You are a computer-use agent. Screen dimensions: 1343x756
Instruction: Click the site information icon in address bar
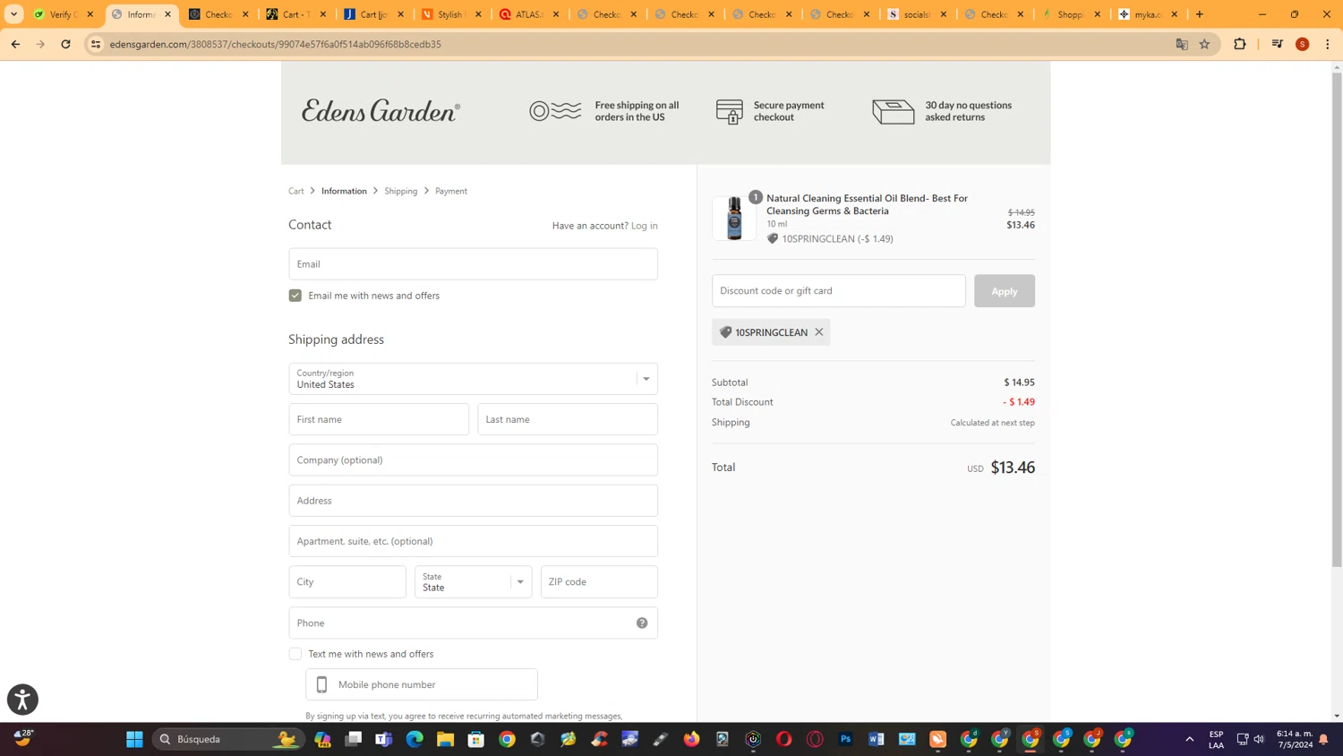96,44
